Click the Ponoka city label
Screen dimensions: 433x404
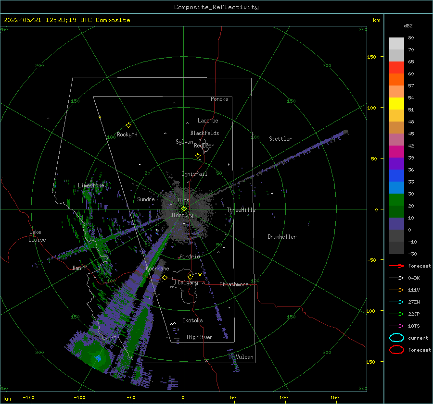tap(219, 99)
